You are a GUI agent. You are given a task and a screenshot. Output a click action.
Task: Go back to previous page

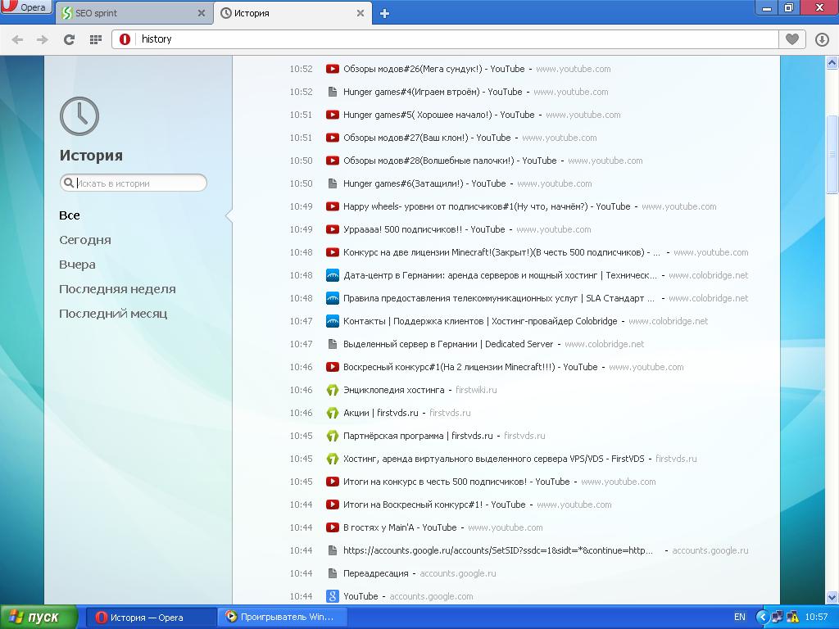point(18,39)
